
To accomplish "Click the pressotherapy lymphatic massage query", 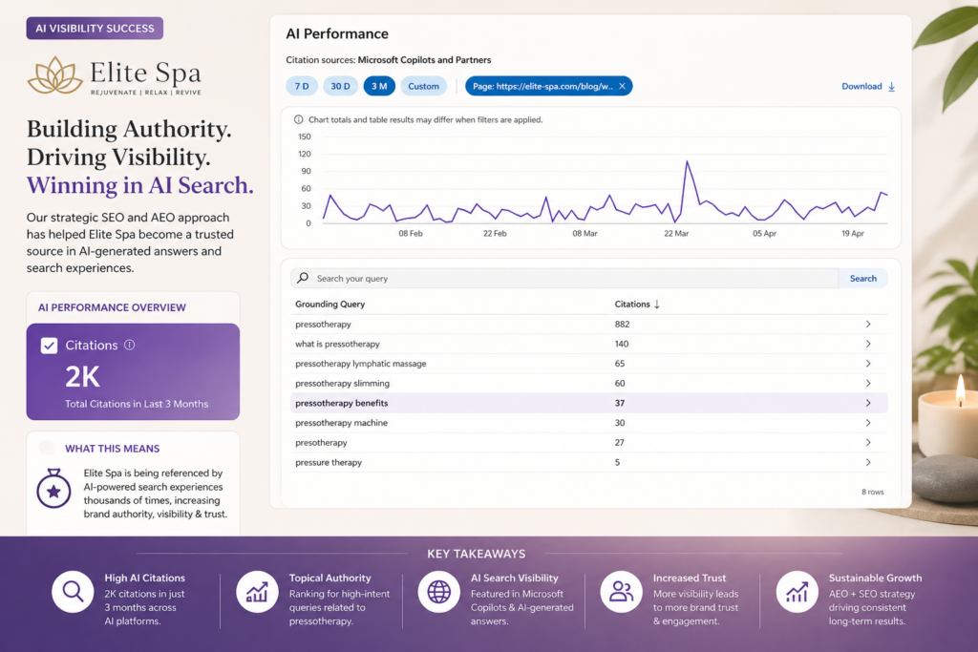I will click(360, 364).
